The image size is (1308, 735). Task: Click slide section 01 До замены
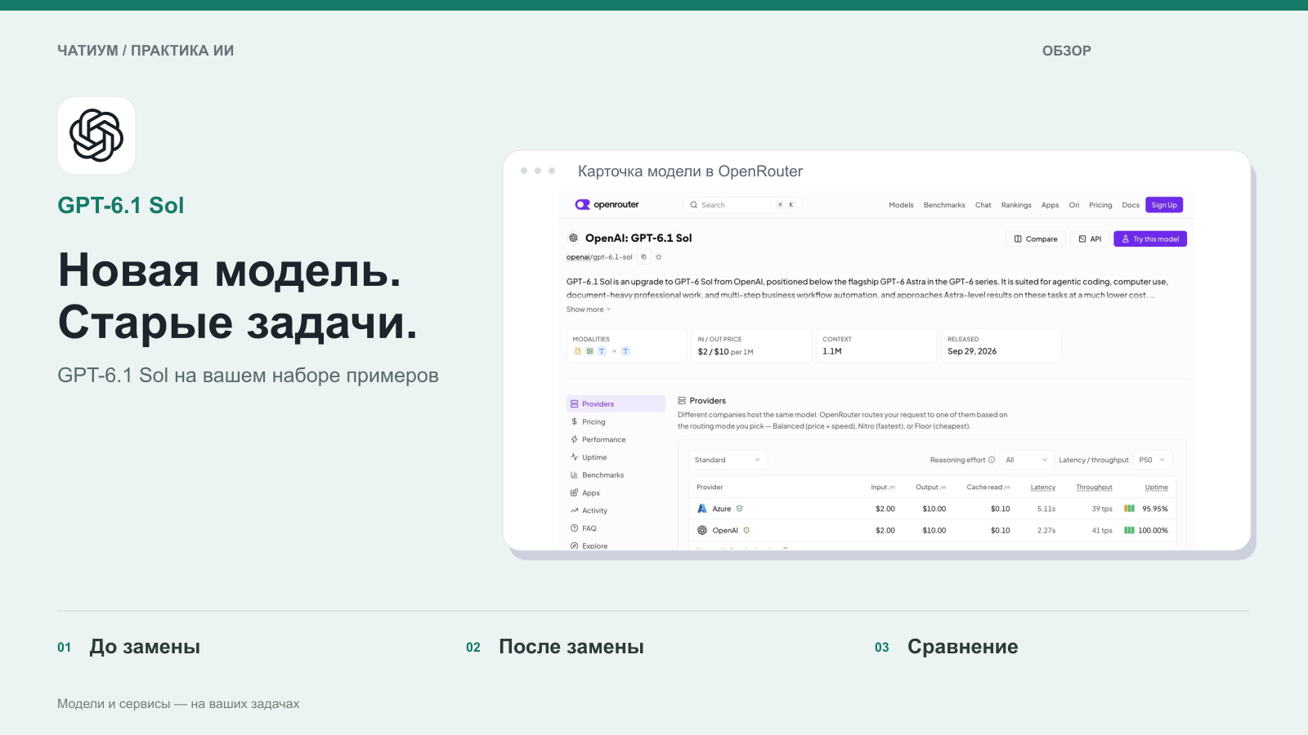[x=128, y=647]
